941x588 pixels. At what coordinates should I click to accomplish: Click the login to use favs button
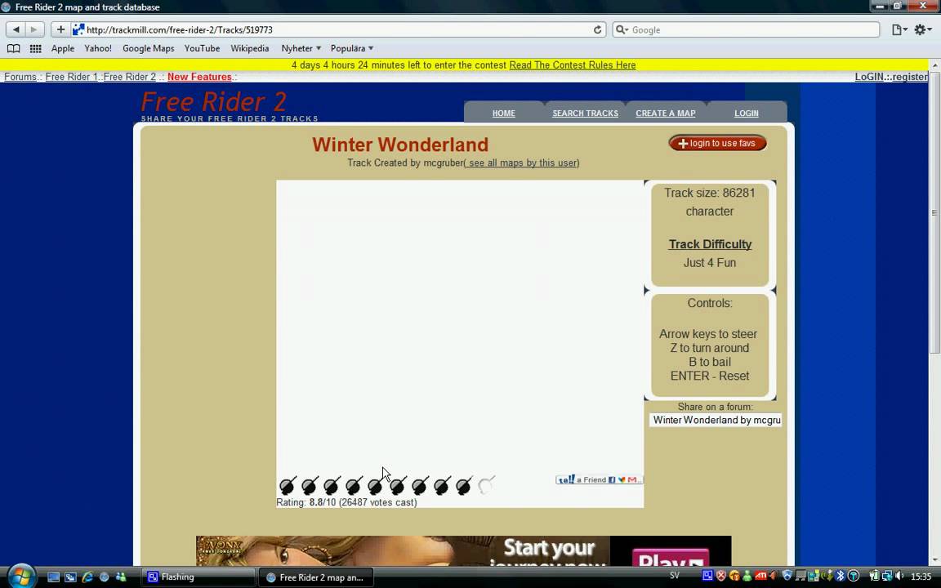pyautogui.click(x=718, y=144)
